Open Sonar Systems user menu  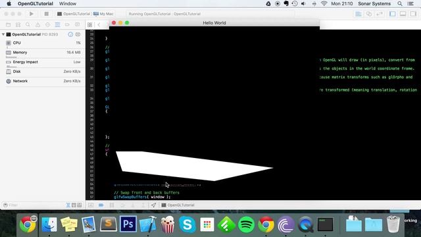pyautogui.click(x=374, y=4)
